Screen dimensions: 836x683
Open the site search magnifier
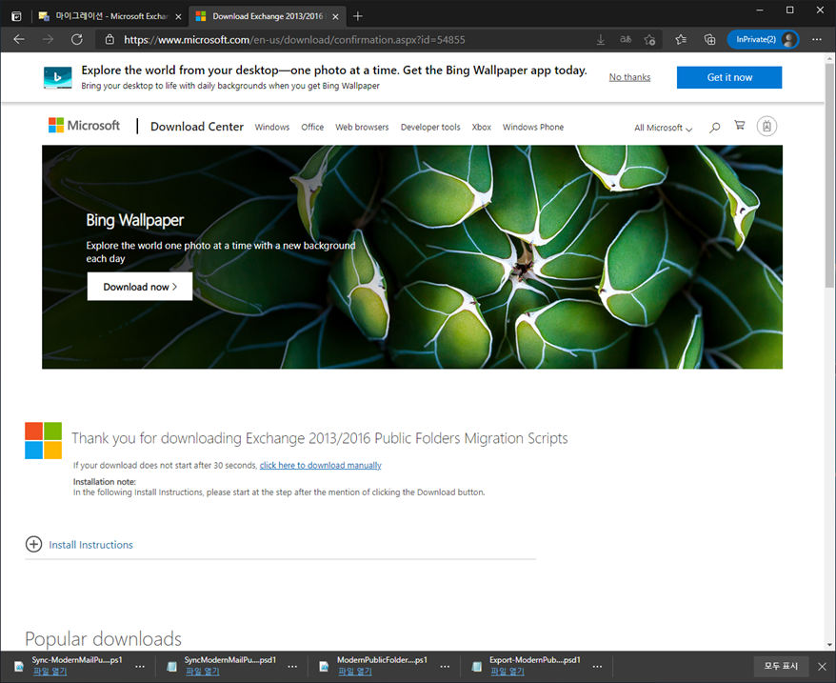(714, 127)
